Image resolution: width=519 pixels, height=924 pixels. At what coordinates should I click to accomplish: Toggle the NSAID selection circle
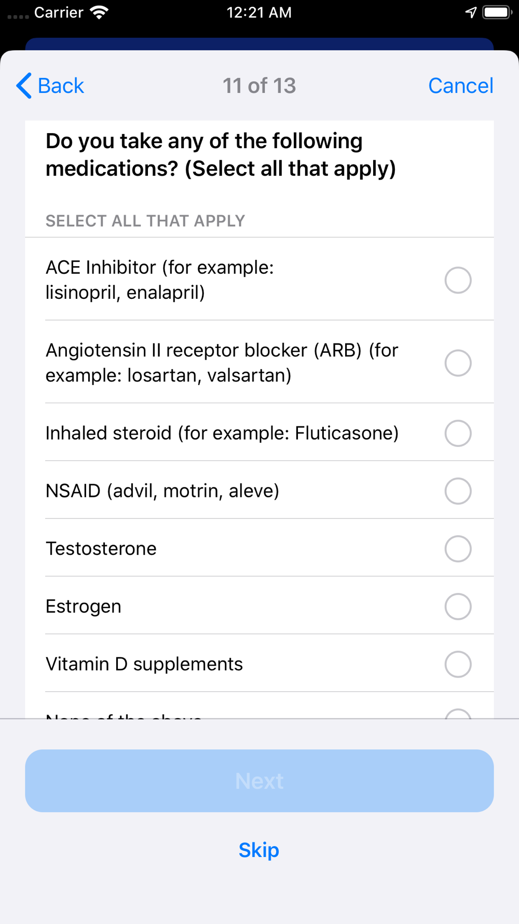[x=458, y=491]
